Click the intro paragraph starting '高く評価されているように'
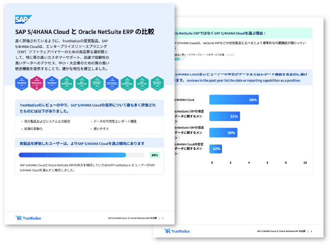The width and height of the screenshot is (331, 245). [x=62, y=54]
